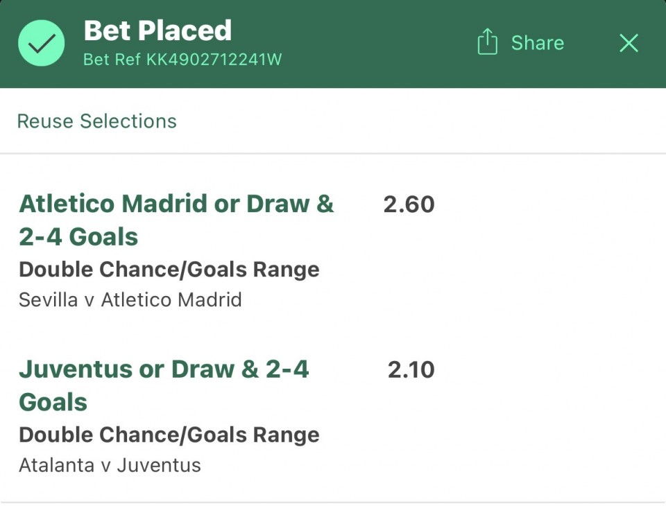The width and height of the screenshot is (666, 506).
Task: Click the divider line below Reuse Selections
Action: (333, 153)
